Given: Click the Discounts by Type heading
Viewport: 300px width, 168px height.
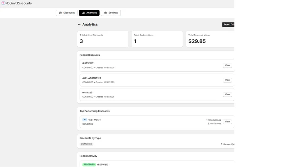Looking at the screenshot, I should point(90,138).
